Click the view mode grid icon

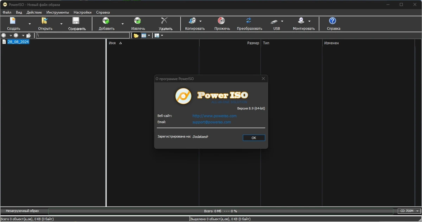point(144,35)
